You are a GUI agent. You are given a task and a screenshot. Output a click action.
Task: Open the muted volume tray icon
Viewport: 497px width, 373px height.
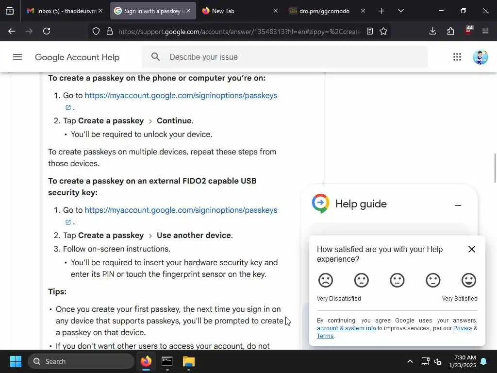438,361
